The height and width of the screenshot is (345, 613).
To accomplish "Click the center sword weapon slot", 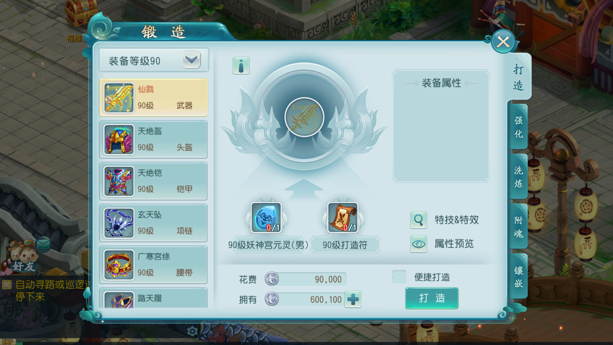I will click(304, 117).
